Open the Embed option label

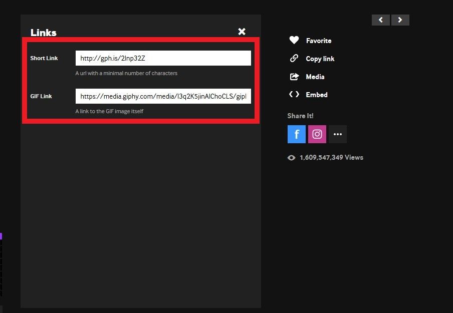click(317, 95)
